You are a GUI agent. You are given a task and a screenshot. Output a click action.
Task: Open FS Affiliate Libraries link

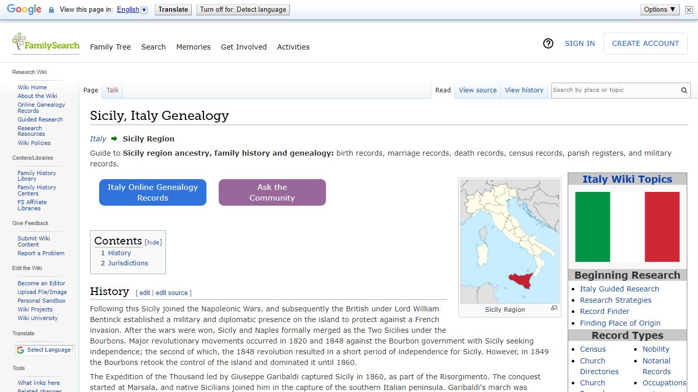[32, 205]
